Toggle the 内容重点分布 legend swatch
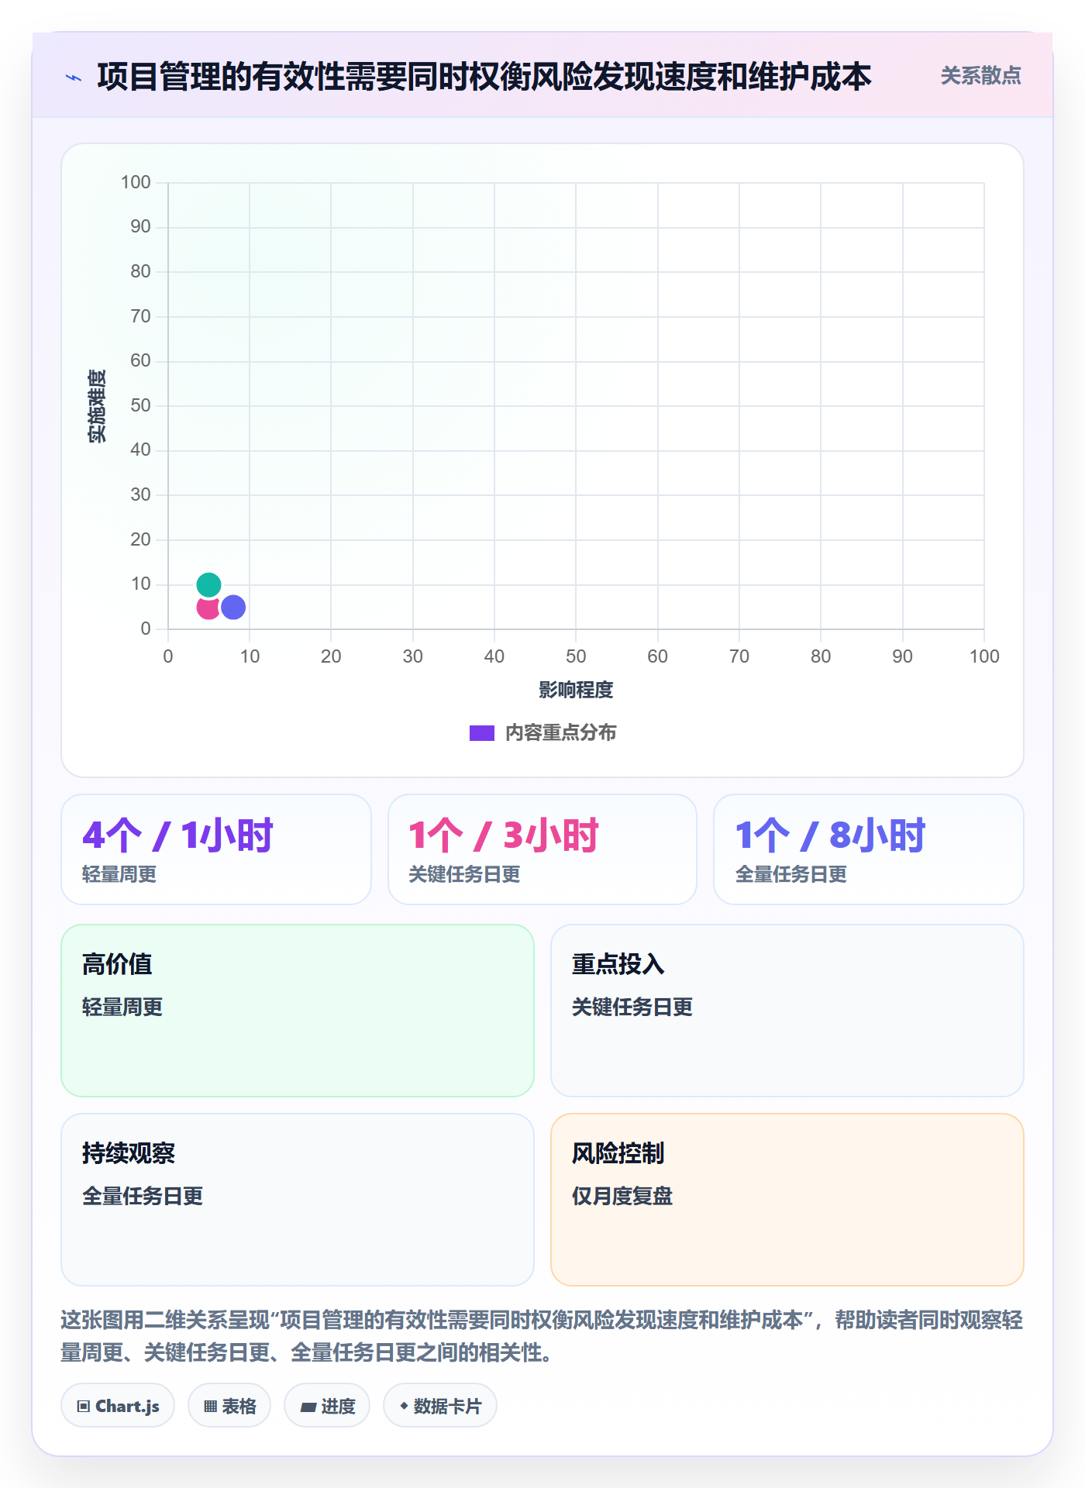1085x1488 pixels. pyautogui.click(x=481, y=733)
